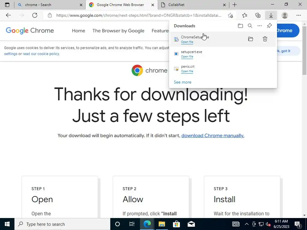Read our cookie policy link
This screenshot has height=230, width=307.
point(41,54)
